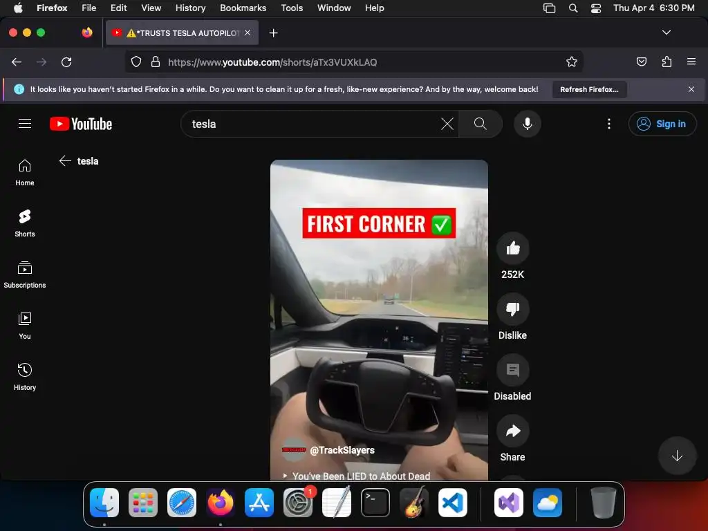708x531 pixels.
Task: Open Spotlight search in menu bar
Action: [573, 8]
